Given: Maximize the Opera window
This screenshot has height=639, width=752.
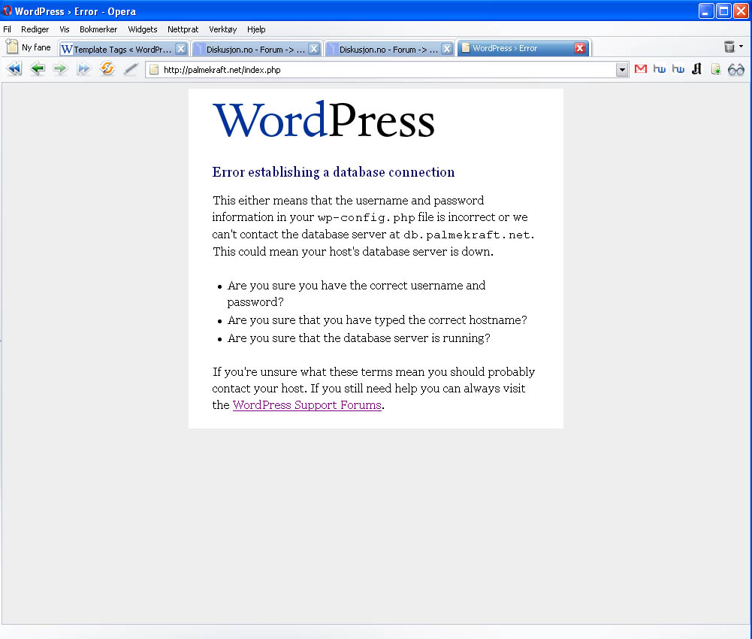Looking at the screenshot, I should 723,11.
